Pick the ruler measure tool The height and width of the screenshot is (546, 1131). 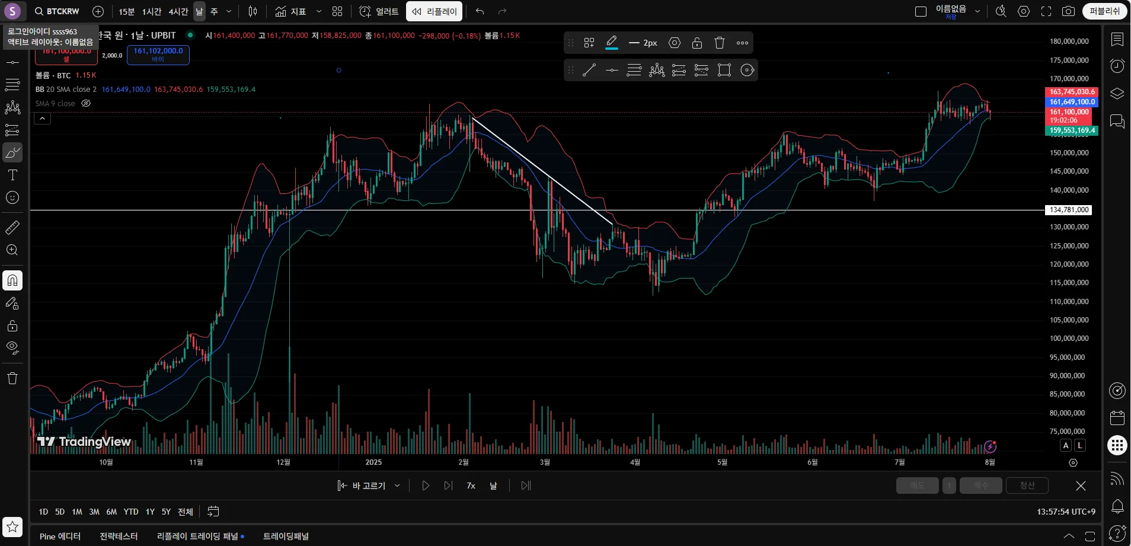click(12, 228)
